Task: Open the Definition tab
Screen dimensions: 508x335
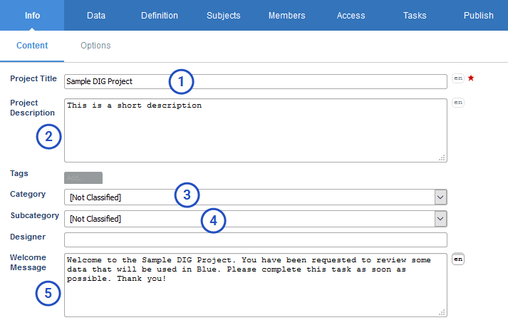Action: point(160,15)
